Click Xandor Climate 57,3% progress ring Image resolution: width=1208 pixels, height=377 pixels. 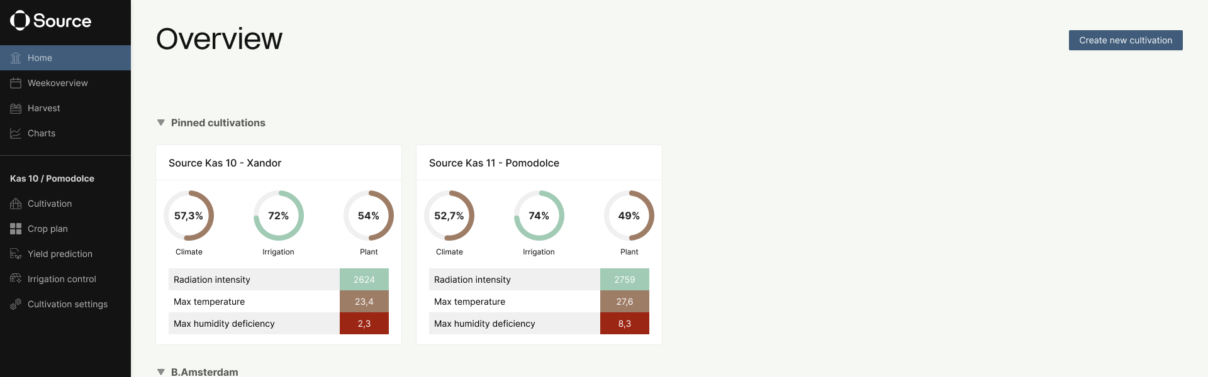click(x=189, y=216)
